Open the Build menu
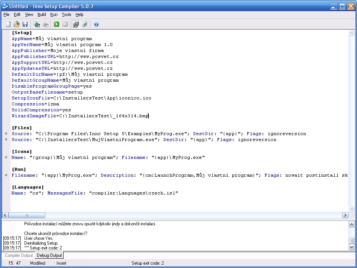The width and height of the screenshot is (357, 268). coord(42,14)
